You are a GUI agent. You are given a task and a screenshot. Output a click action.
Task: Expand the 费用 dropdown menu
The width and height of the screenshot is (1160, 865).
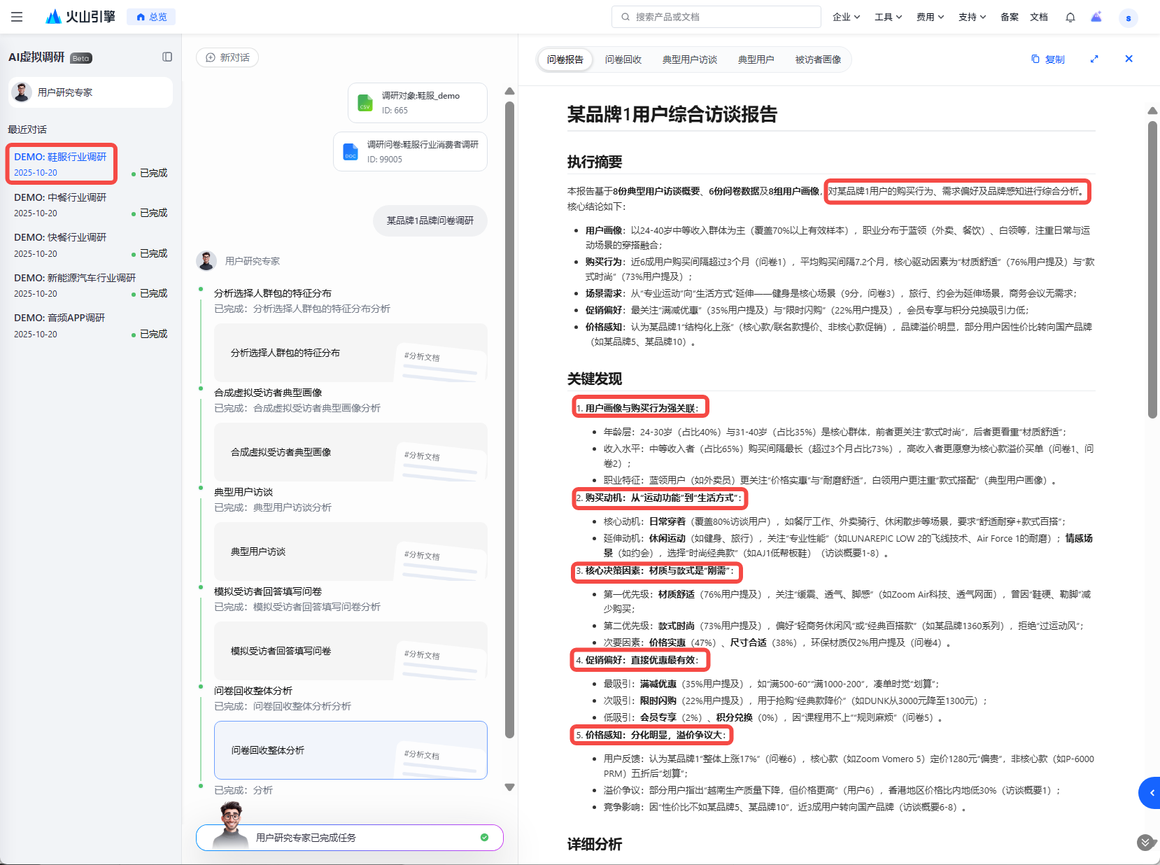pos(931,17)
